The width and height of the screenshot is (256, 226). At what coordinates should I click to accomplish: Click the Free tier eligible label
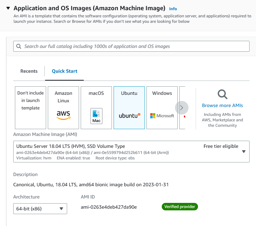tap(221, 146)
